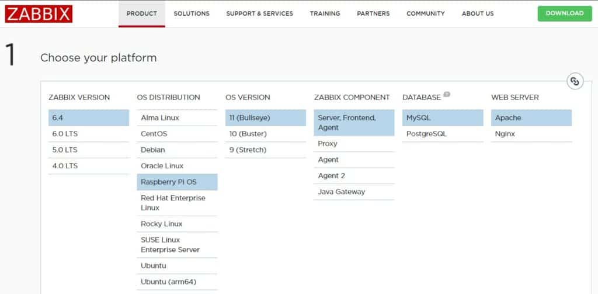Select Rocky Linux distribution

point(178,224)
